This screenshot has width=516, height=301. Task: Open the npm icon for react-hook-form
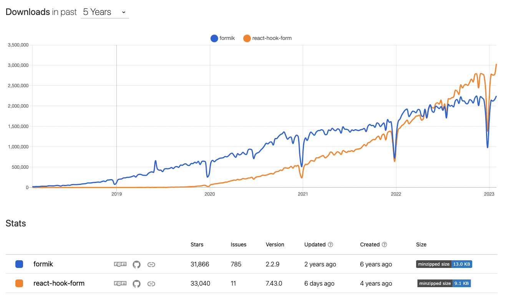(120, 283)
